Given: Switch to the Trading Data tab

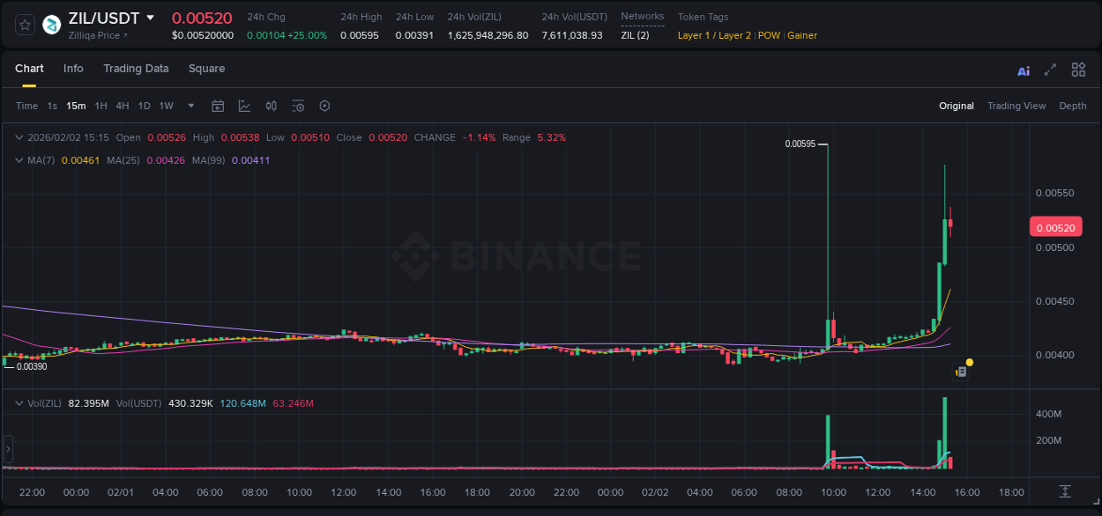Looking at the screenshot, I should [136, 69].
